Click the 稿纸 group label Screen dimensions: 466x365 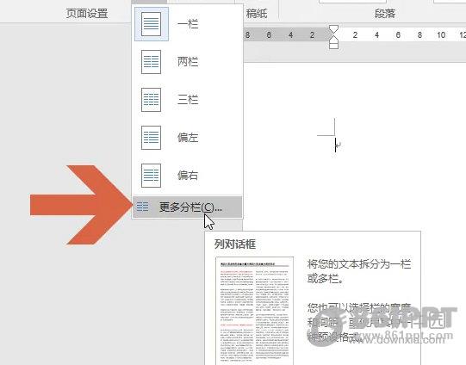(257, 14)
